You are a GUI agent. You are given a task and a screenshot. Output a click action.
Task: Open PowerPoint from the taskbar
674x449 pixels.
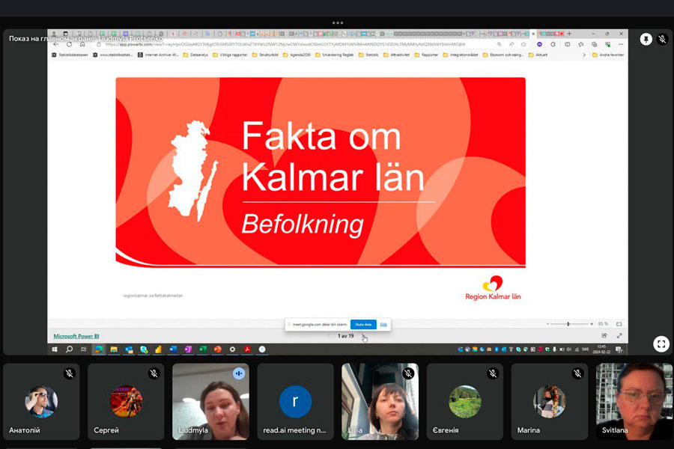click(x=217, y=349)
